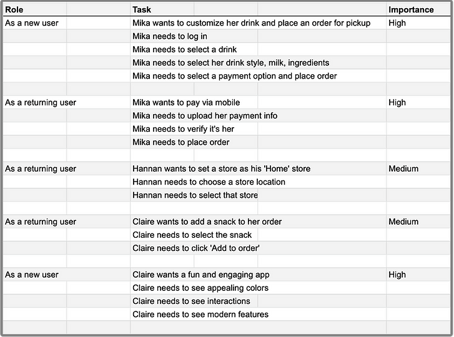The width and height of the screenshot is (454, 337).
Task: Click the 'Importance' column header cell
Action: pos(411,9)
